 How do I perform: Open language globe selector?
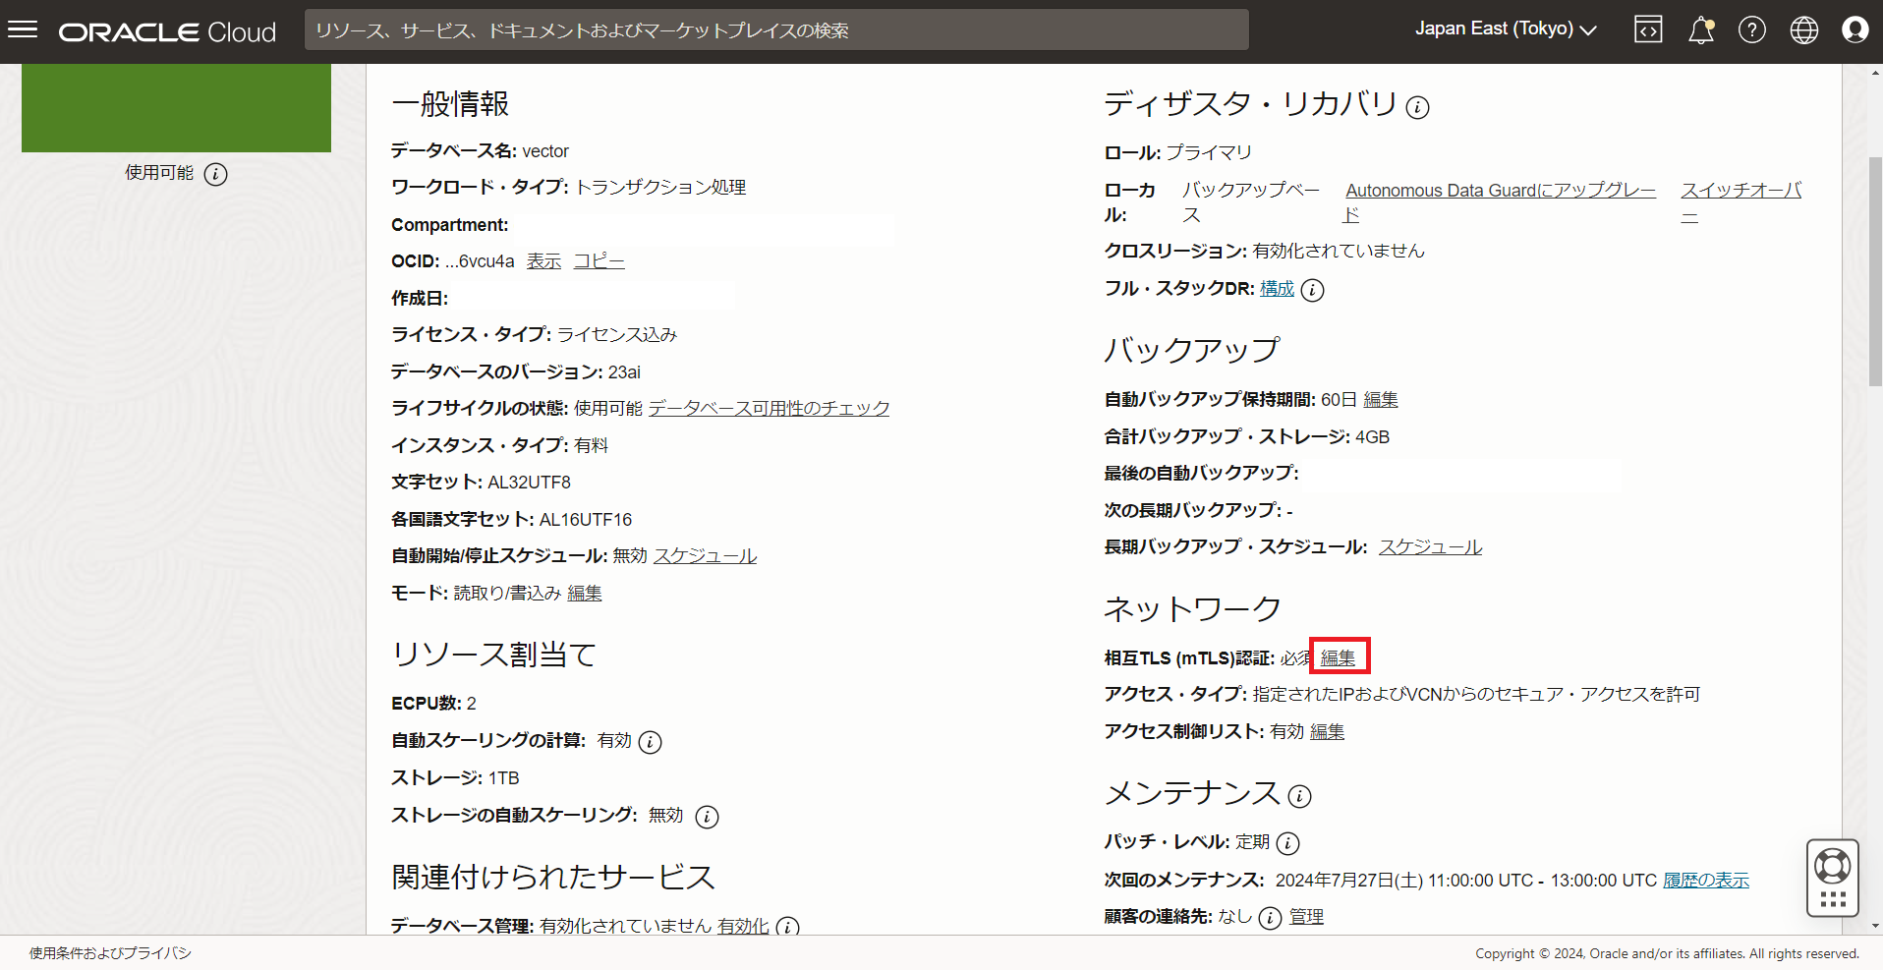pos(1803,29)
